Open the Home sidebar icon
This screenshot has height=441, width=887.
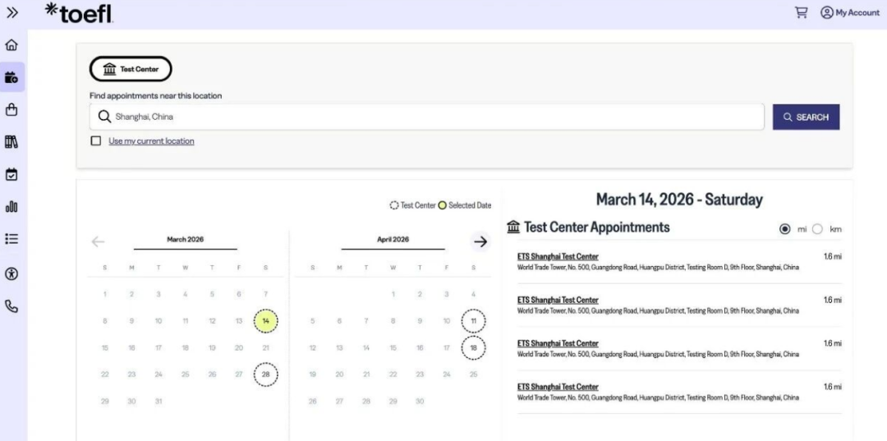coord(11,45)
